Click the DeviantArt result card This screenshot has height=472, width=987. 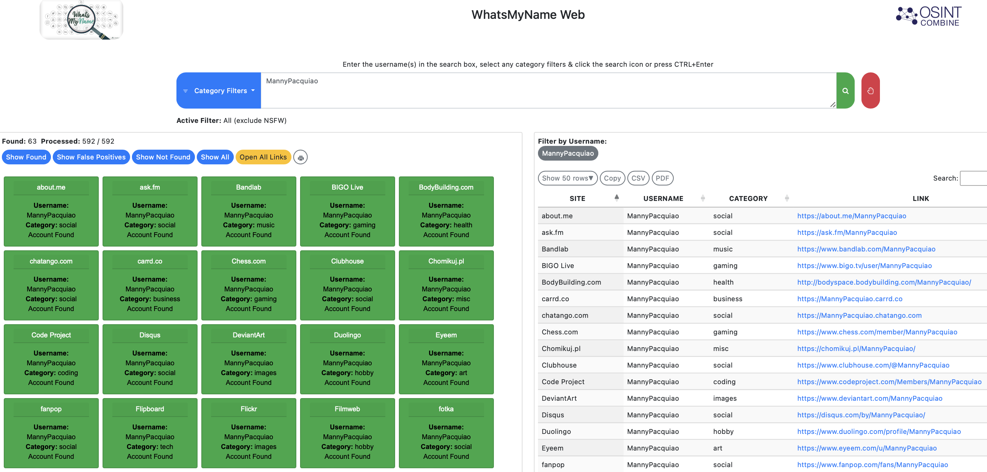(x=249, y=359)
